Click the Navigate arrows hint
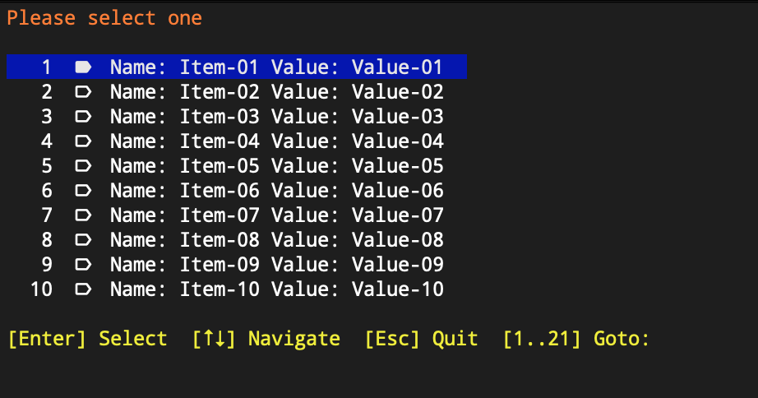Screen dimensions: 758x398 click(x=266, y=339)
